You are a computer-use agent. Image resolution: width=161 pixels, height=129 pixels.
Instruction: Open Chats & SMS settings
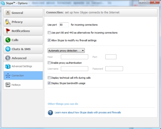tap(23, 49)
